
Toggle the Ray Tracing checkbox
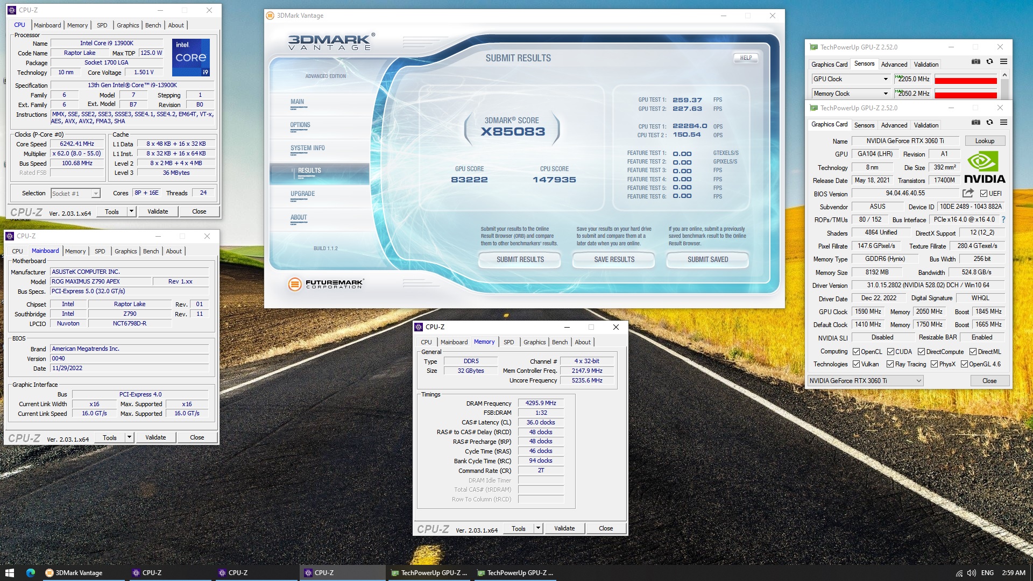890,364
